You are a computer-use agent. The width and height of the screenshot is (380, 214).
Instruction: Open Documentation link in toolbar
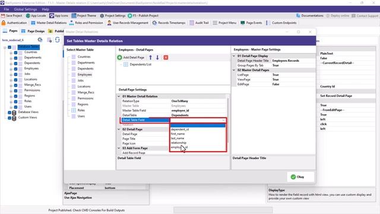click(x=310, y=15)
